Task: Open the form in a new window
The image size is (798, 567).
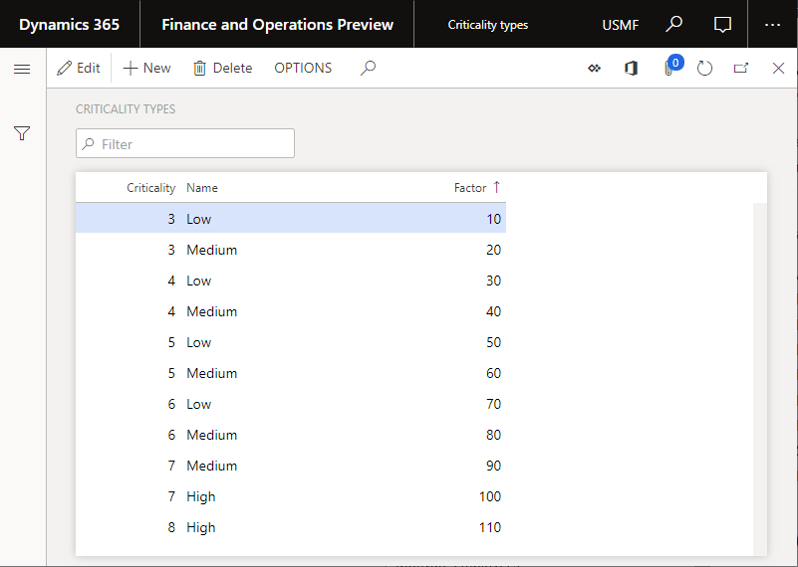Action: [741, 68]
